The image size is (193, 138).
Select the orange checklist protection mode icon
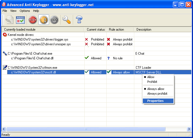(x=44, y=20)
